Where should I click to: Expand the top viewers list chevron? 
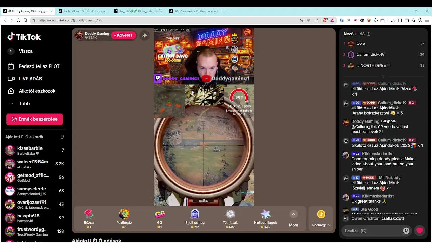tap(383, 76)
